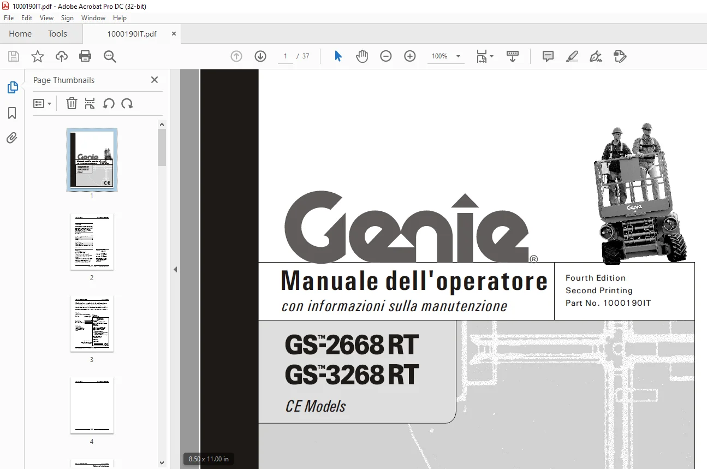Click the 'Part No. 1000190IT' text
This screenshot has height=469, width=707.
click(608, 303)
